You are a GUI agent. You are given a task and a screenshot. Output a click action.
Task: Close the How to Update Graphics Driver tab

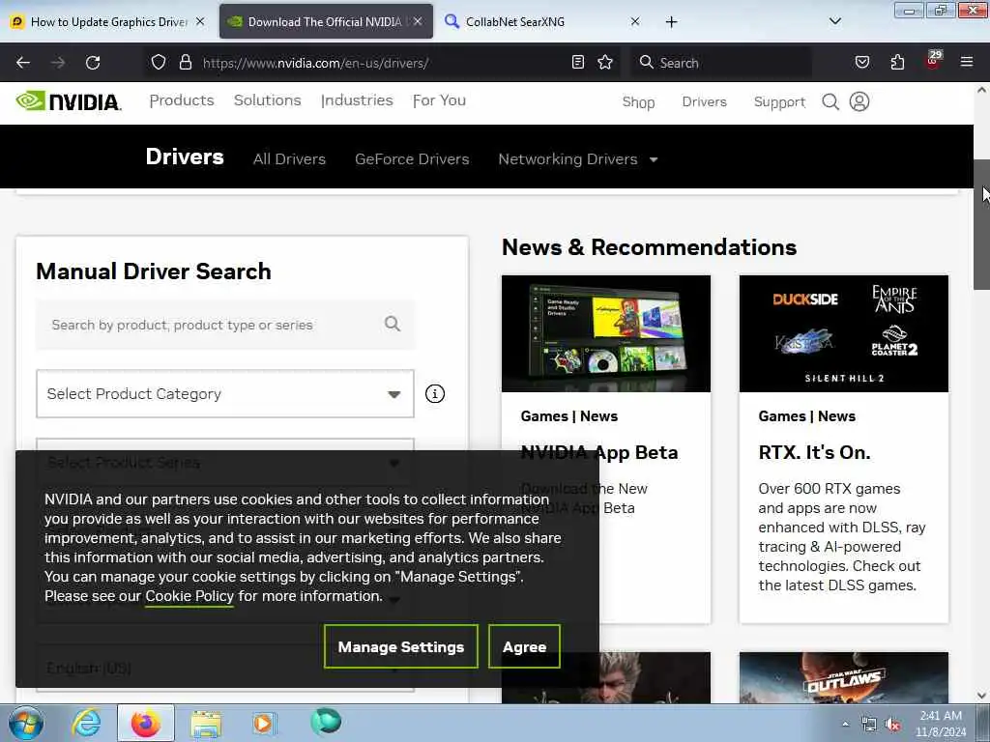pyautogui.click(x=200, y=21)
